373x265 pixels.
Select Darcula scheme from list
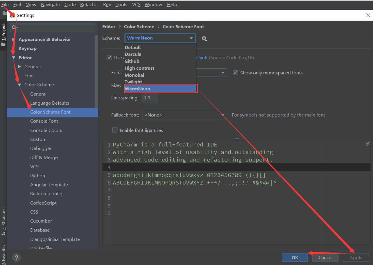pos(160,54)
